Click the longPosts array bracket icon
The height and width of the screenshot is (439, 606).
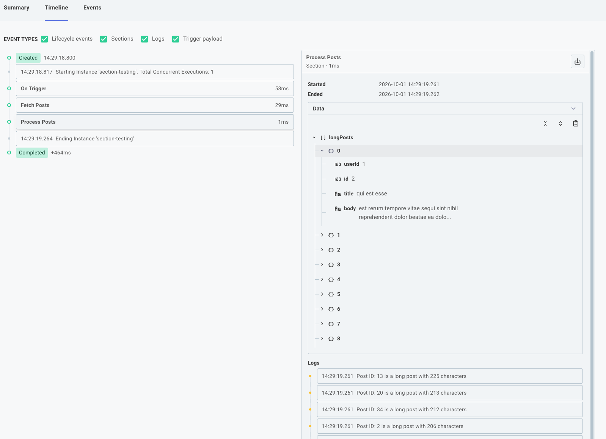[x=323, y=138]
